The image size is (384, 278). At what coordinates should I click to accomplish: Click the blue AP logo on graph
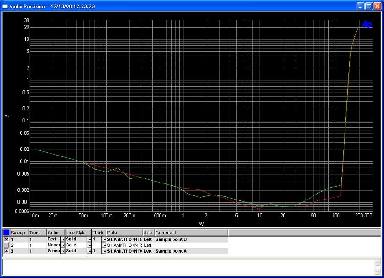click(x=367, y=24)
